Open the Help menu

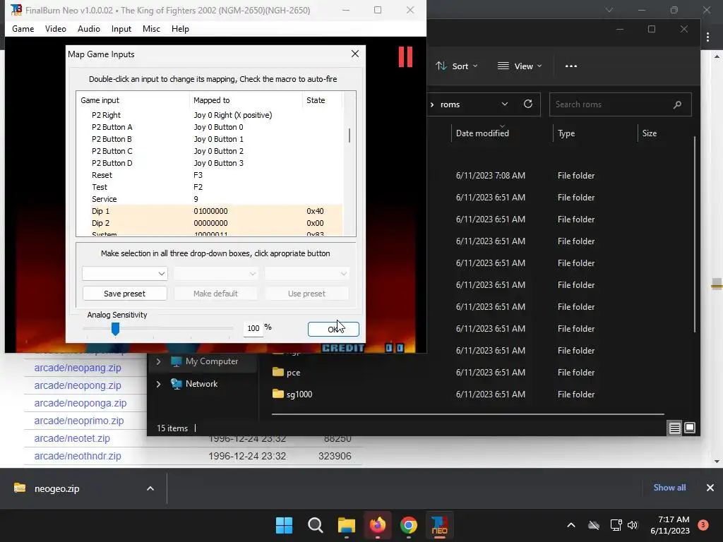tap(180, 28)
